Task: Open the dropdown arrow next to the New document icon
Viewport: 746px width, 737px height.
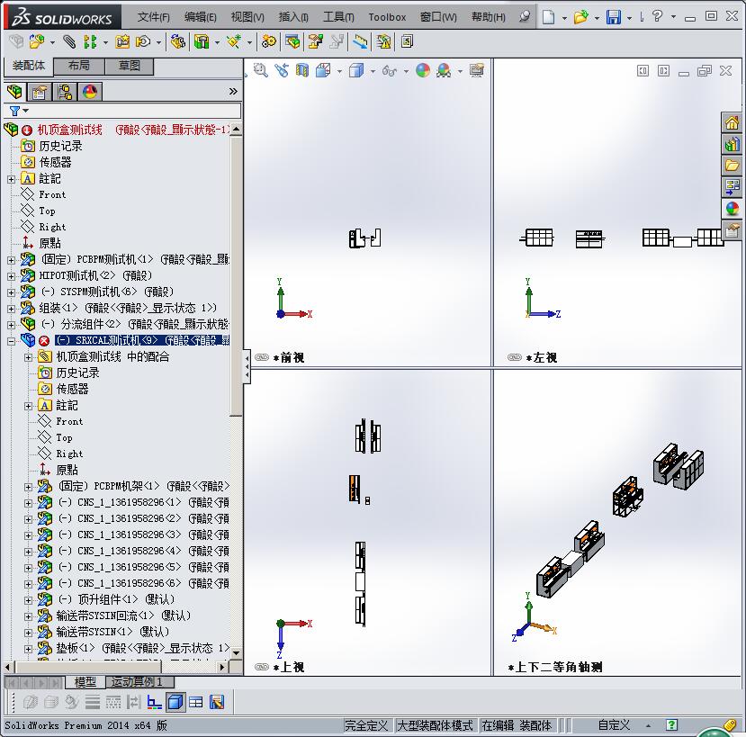Action: coord(564,18)
